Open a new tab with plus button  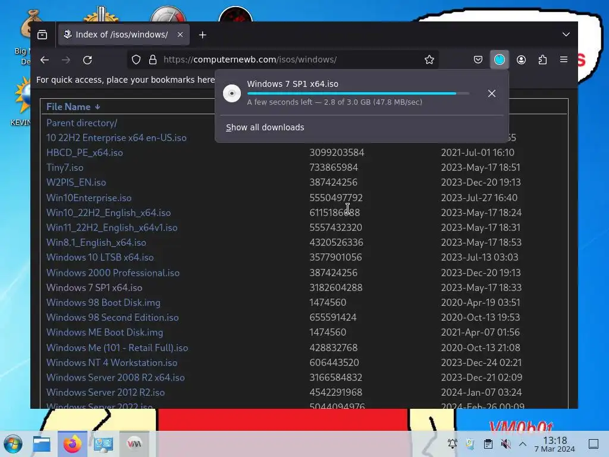[x=202, y=35]
